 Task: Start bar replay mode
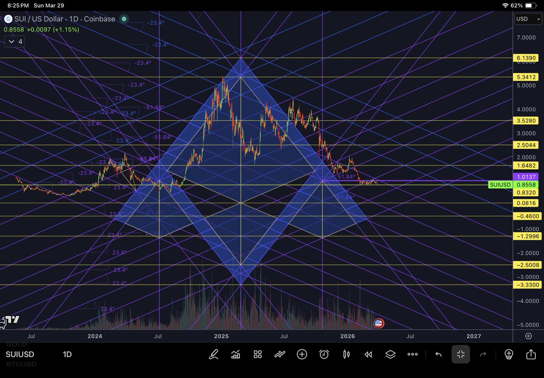(x=368, y=354)
